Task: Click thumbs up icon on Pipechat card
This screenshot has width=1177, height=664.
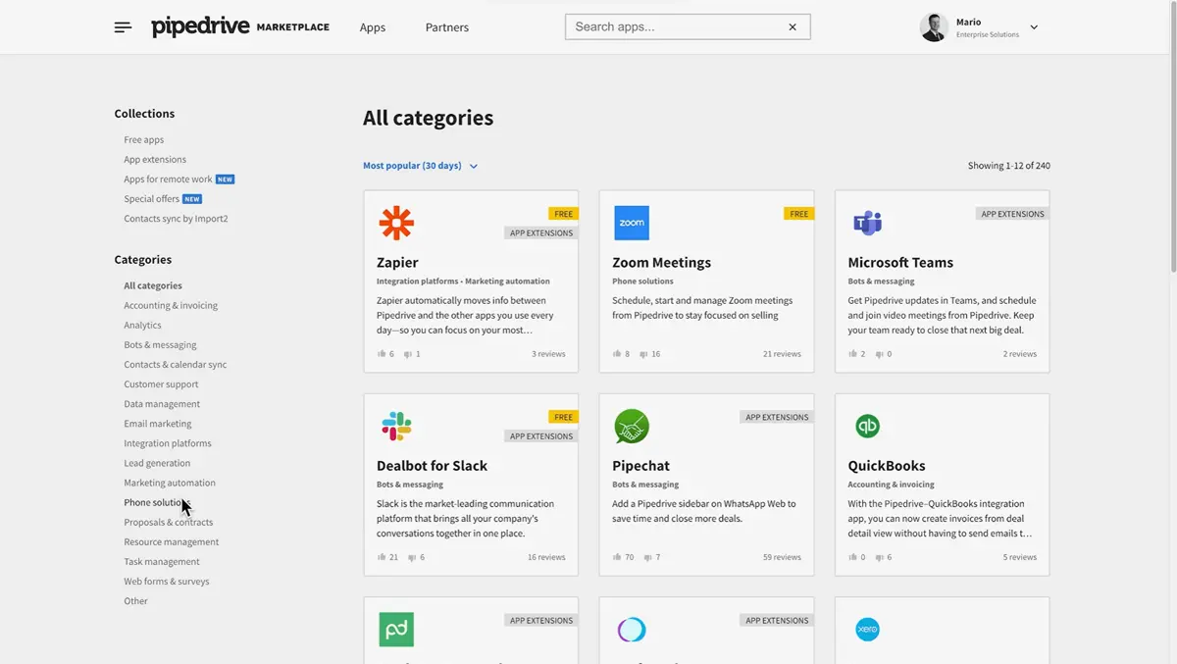Action: pyautogui.click(x=617, y=557)
